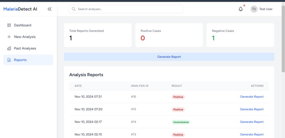
Task: Generate report for analysis #14
Action: 252,122
